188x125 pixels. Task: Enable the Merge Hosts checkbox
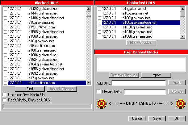pos(99,91)
